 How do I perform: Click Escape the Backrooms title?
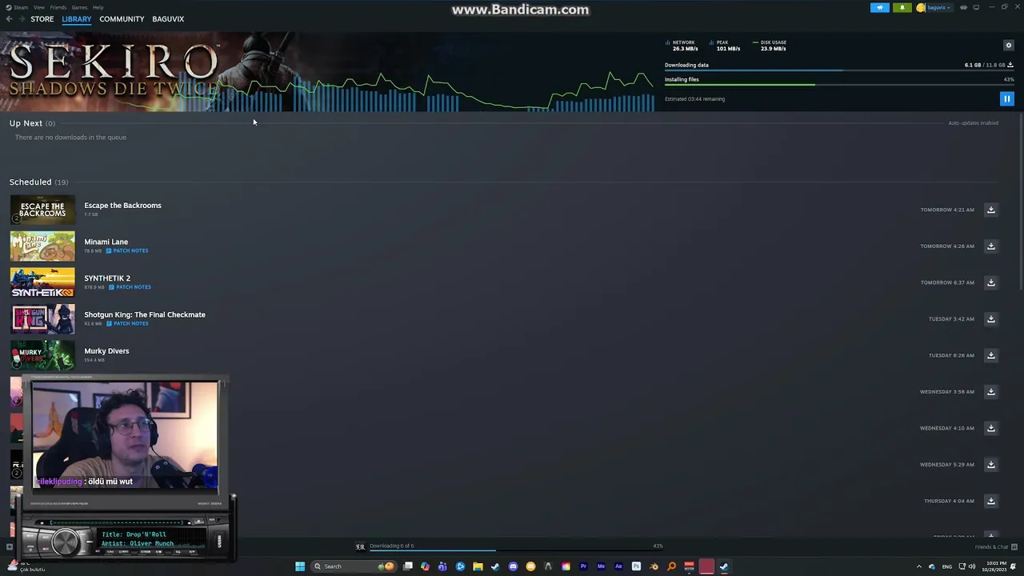click(122, 206)
